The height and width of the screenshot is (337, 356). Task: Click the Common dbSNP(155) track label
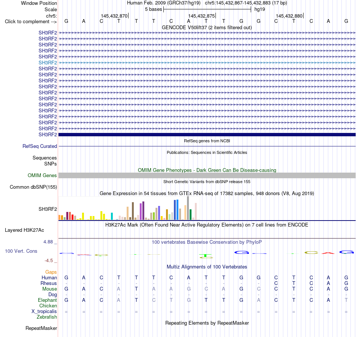(33, 187)
